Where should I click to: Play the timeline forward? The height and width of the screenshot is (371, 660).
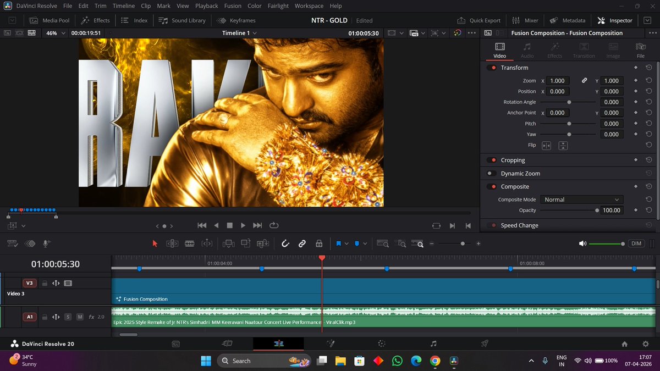pos(243,225)
